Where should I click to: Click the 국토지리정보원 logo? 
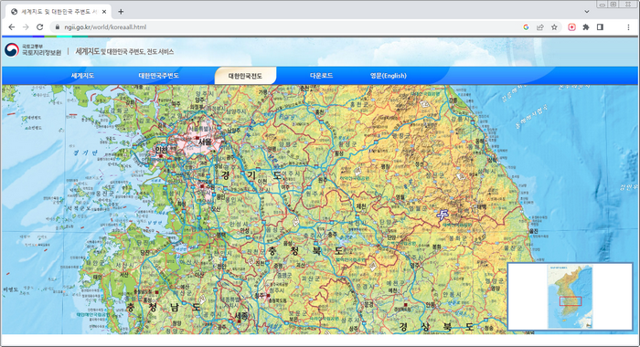click(x=33, y=50)
